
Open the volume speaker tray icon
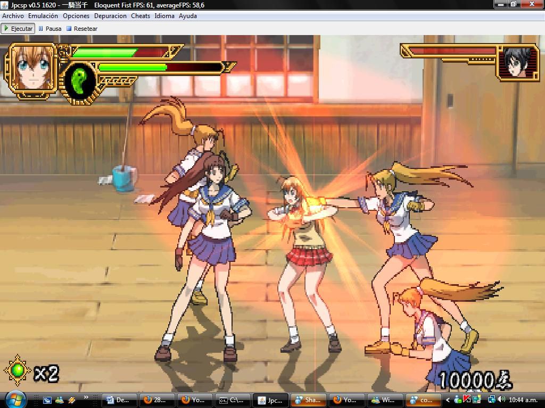[x=501, y=399]
